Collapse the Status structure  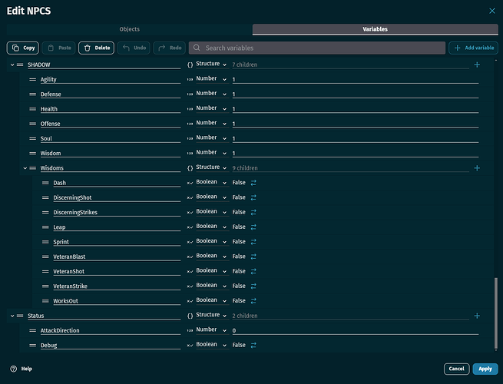pyautogui.click(x=12, y=316)
